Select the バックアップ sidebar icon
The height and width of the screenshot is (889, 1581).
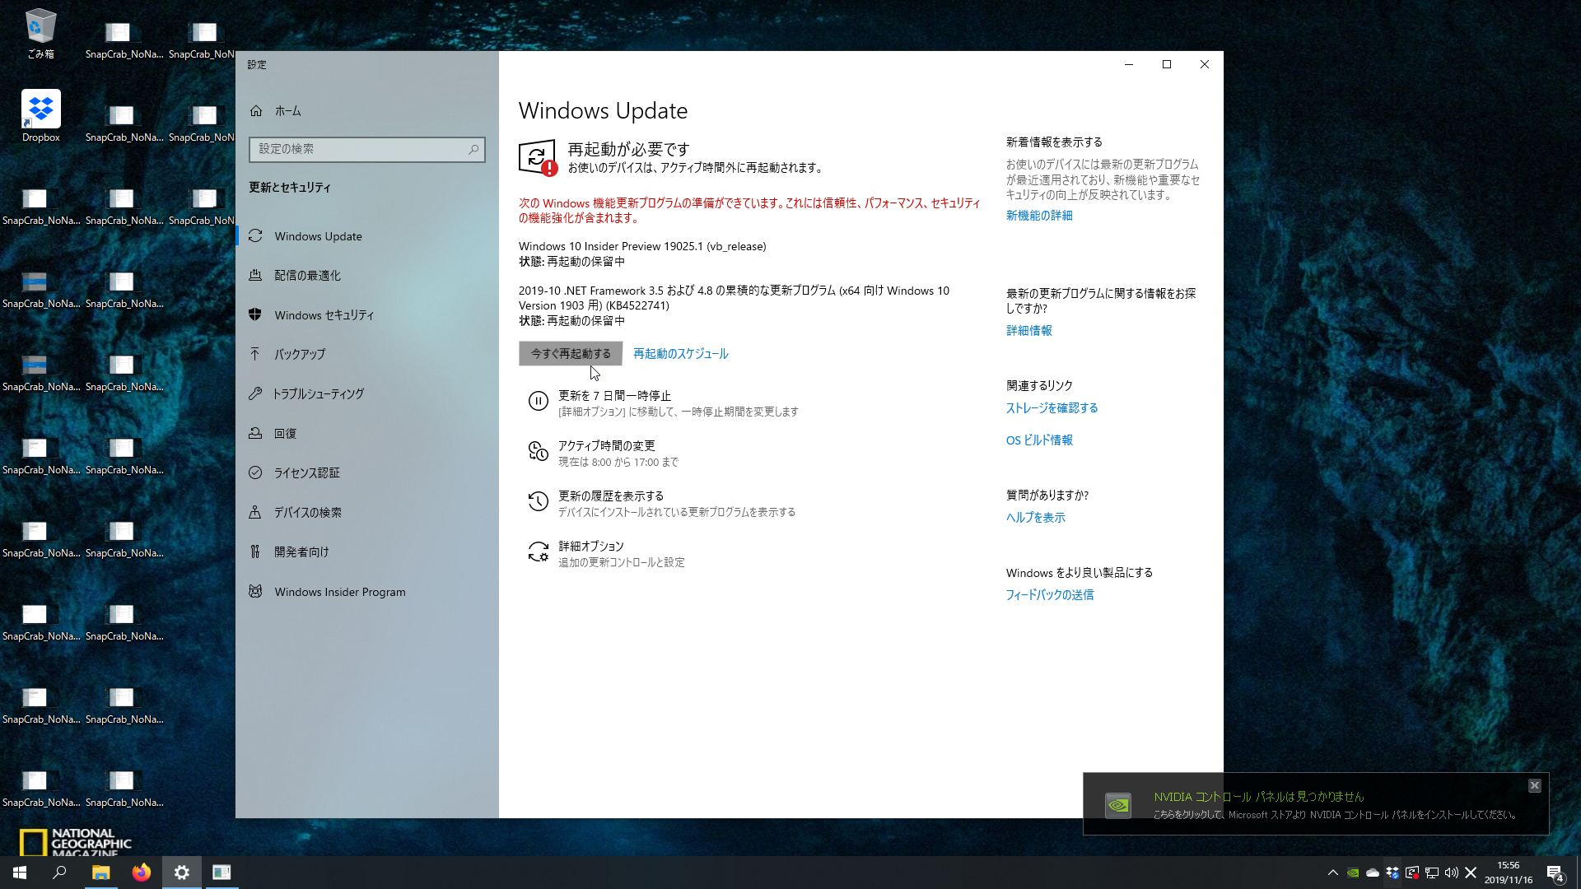[x=256, y=354]
